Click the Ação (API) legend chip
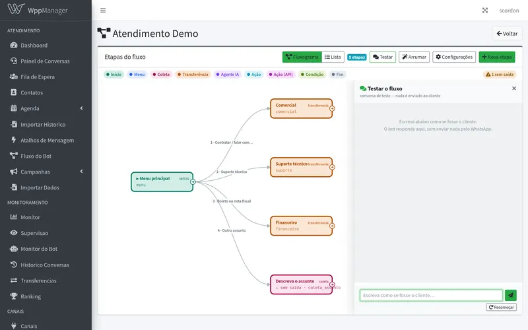Screen dimensions: 528x330 (x=281, y=75)
